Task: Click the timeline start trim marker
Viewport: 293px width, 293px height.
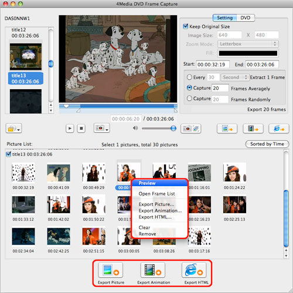Action: click(x=78, y=111)
